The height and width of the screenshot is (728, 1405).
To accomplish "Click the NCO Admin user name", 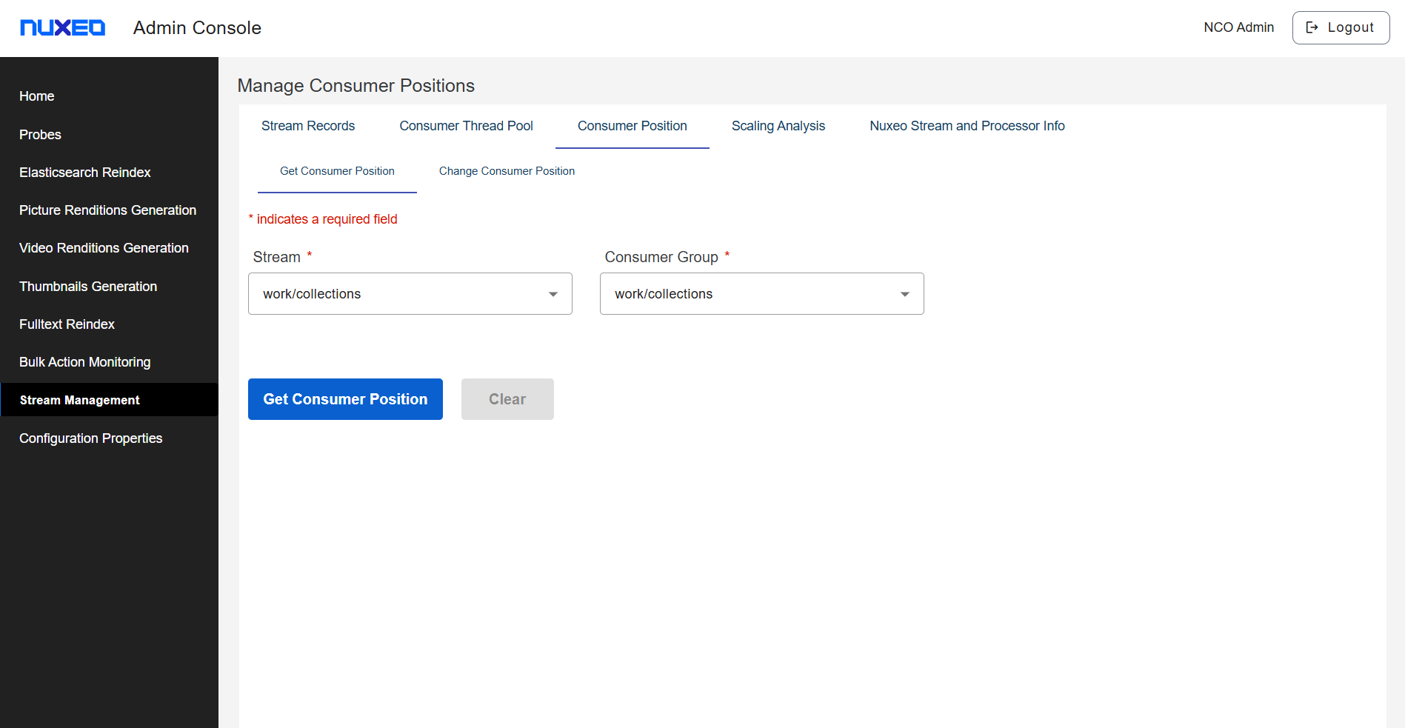I will point(1238,27).
